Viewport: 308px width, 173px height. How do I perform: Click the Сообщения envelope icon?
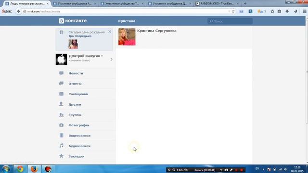[x=61, y=94]
